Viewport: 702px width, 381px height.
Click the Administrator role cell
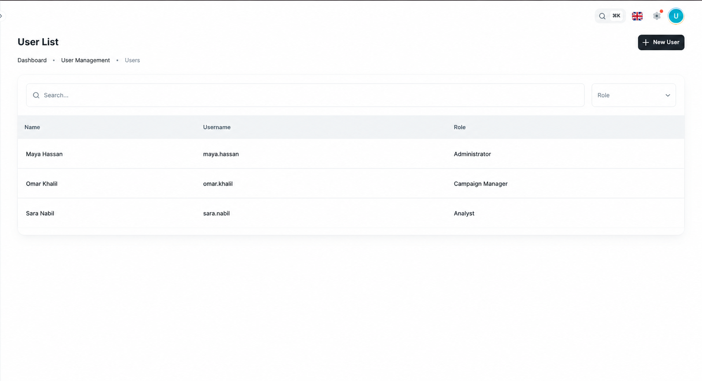coord(472,154)
